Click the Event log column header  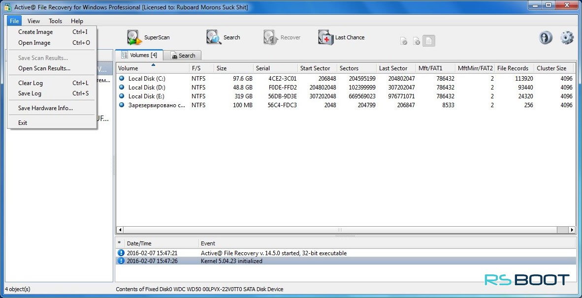coord(387,243)
